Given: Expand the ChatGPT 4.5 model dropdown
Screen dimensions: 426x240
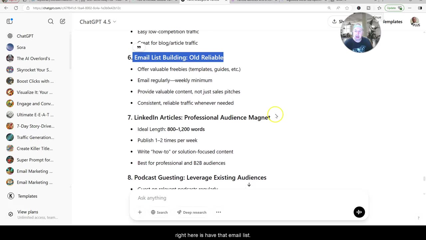Looking at the screenshot, I should click(98, 22).
